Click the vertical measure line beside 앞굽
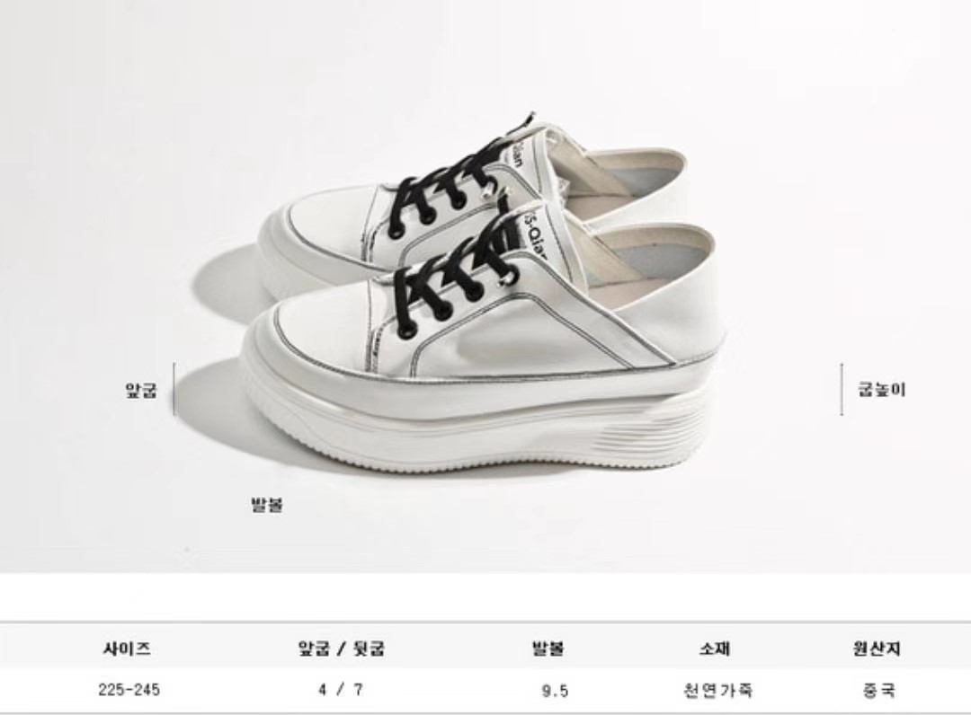 click(x=174, y=389)
